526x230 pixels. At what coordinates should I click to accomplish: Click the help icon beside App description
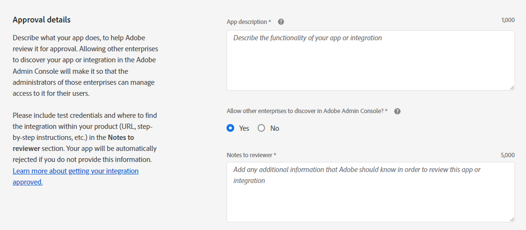click(x=281, y=22)
